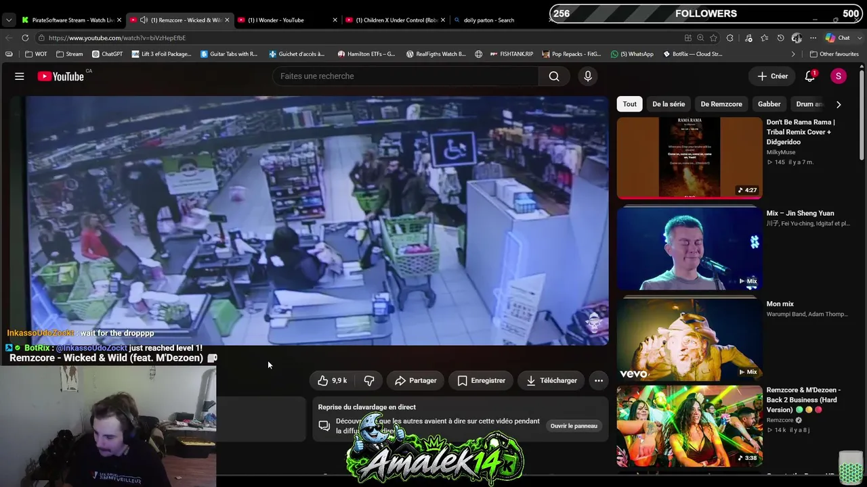The width and height of the screenshot is (867, 487).
Task: Open Copilot Chat in the toolbar
Action: click(x=839, y=38)
